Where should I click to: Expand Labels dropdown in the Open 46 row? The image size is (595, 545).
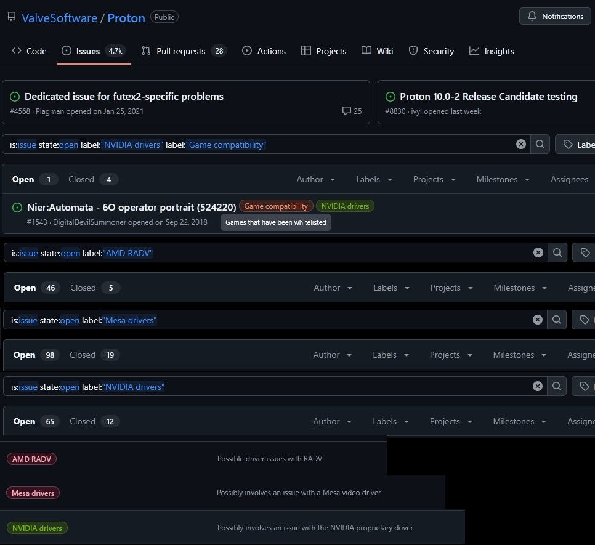pos(391,288)
